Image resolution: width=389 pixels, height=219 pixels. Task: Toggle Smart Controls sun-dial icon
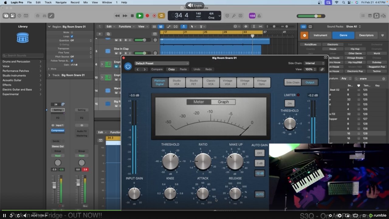(x=38, y=16)
